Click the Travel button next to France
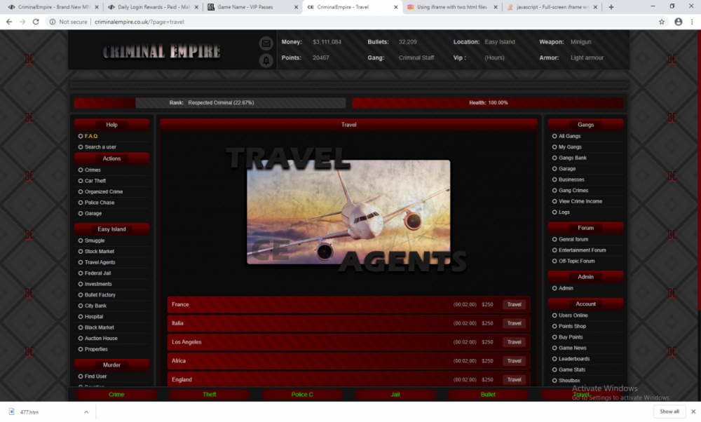This screenshot has width=701, height=422. (514, 304)
